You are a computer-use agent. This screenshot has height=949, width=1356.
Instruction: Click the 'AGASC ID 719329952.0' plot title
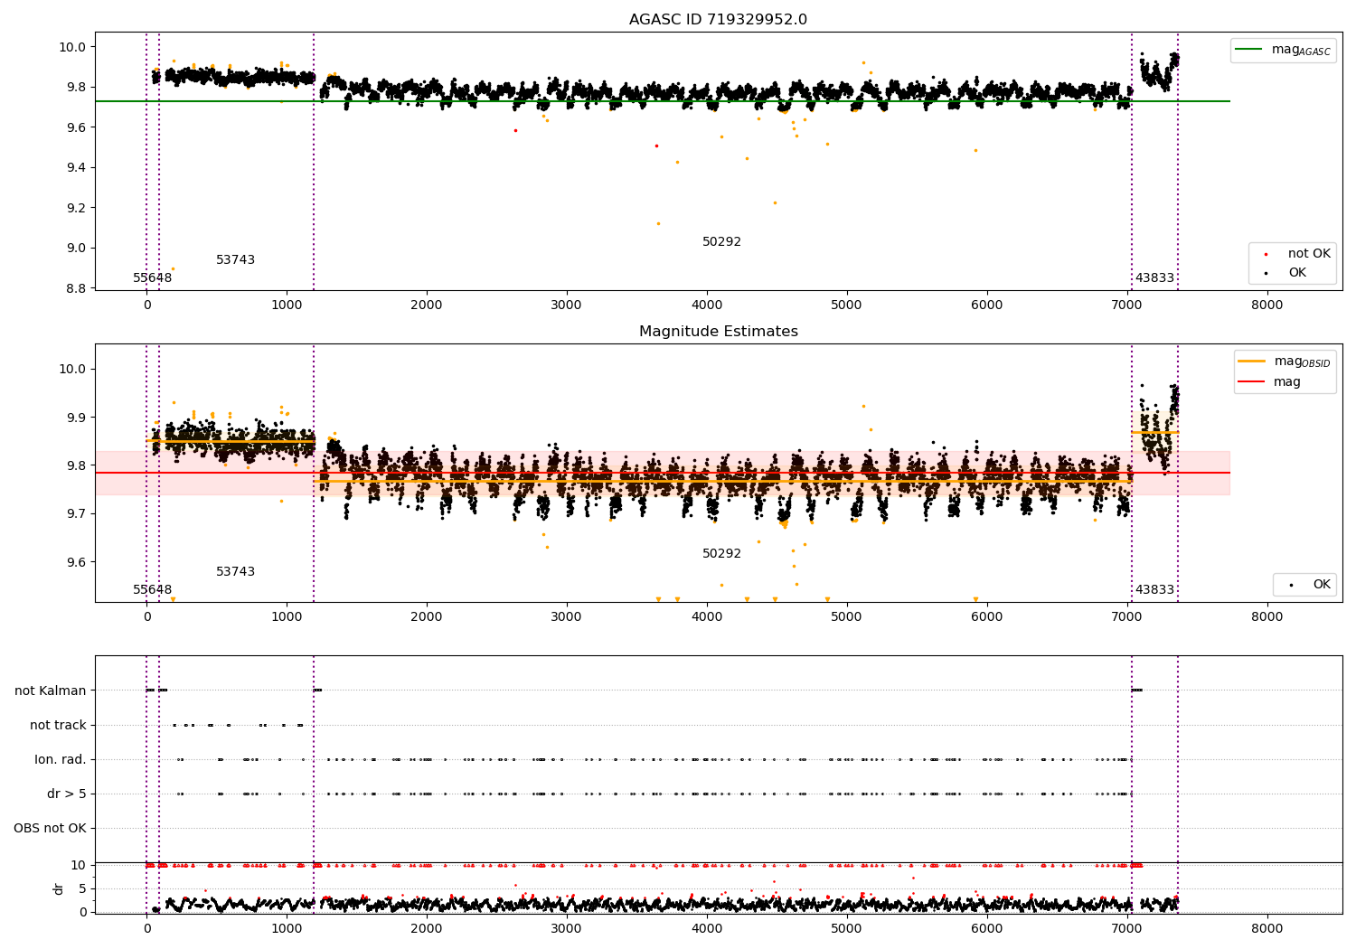[718, 20]
